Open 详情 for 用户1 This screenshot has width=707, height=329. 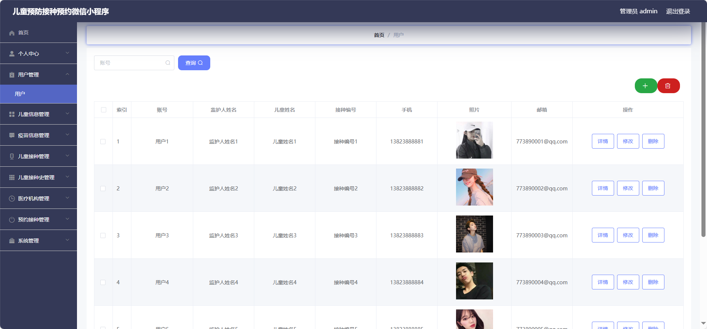pos(603,141)
